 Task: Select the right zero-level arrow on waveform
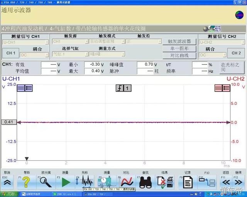click(228, 122)
